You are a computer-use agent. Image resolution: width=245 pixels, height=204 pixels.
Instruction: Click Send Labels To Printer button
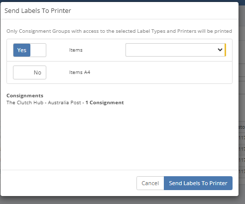198,183
